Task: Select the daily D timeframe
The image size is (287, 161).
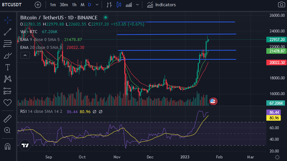Action: click(x=90, y=5)
